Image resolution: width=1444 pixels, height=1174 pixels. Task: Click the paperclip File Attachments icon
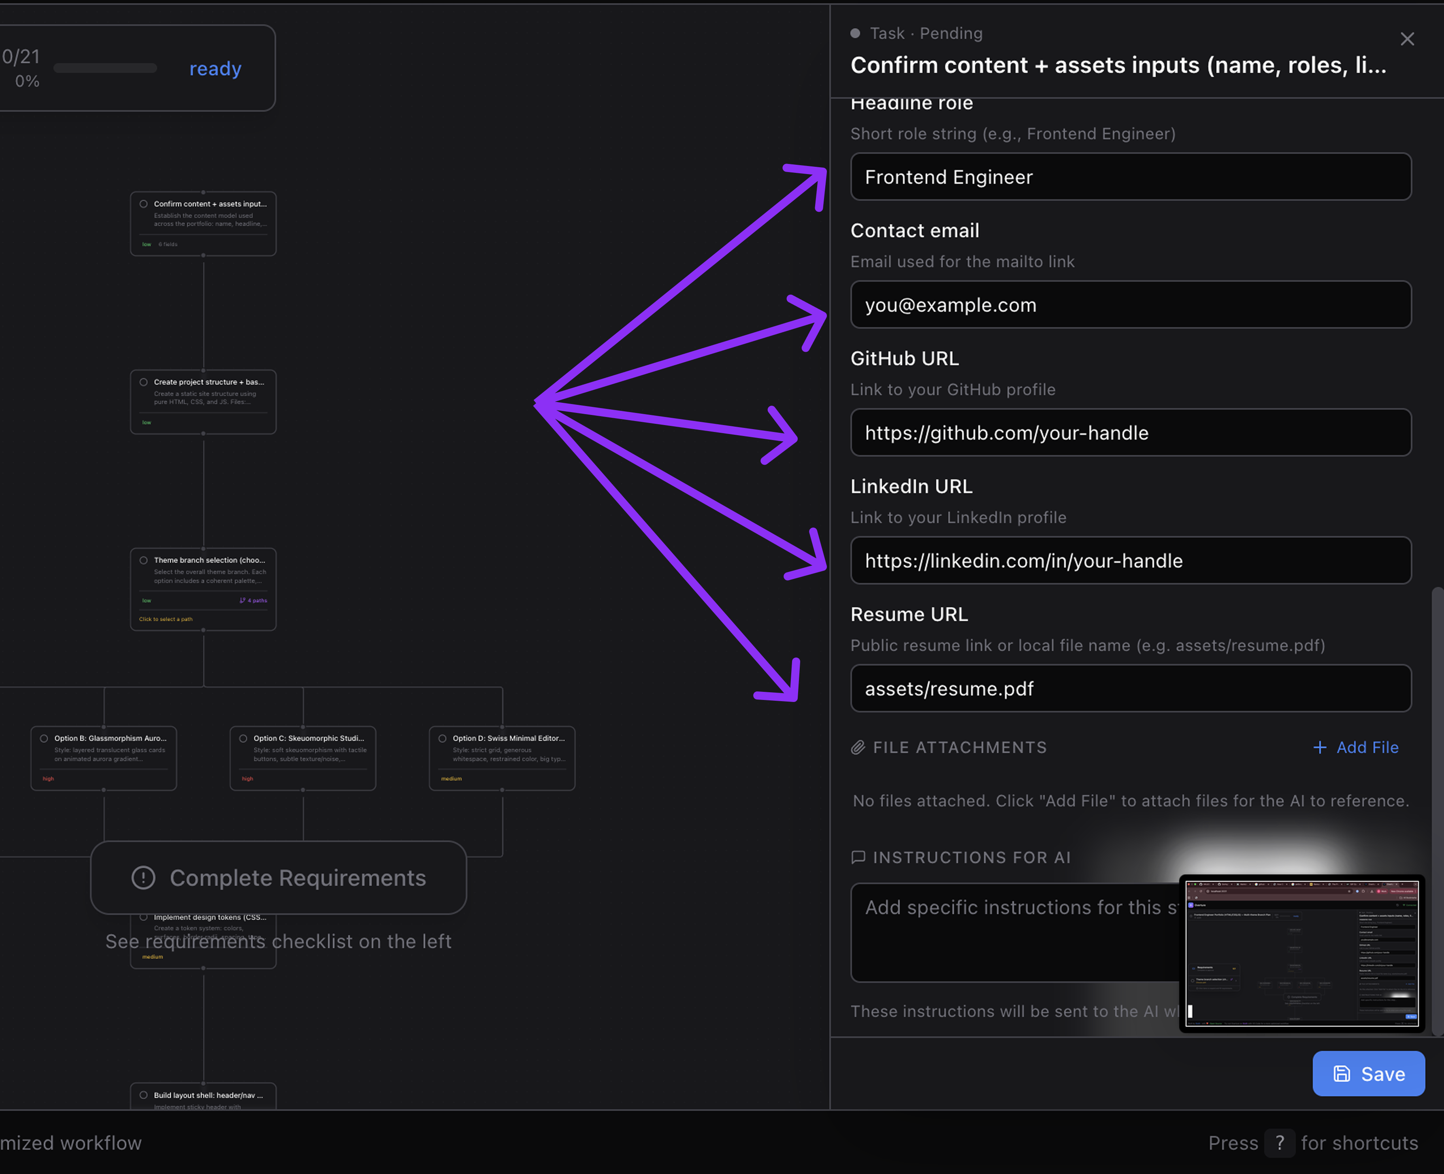[858, 747]
